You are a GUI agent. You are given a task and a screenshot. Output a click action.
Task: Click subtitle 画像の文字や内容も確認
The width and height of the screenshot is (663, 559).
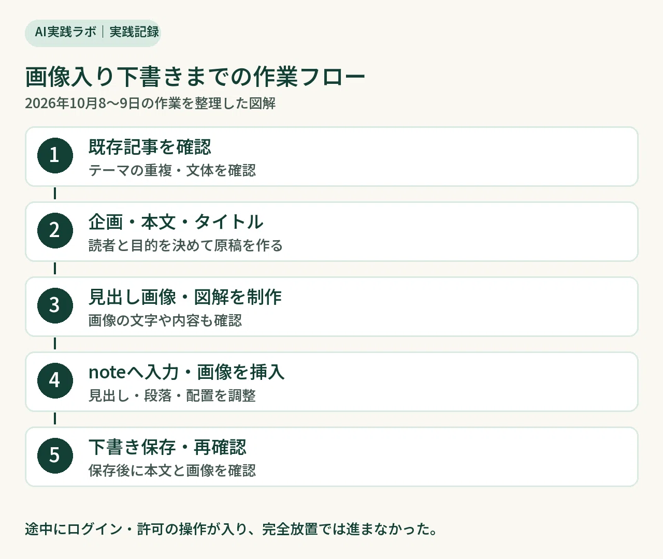click(165, 320)
